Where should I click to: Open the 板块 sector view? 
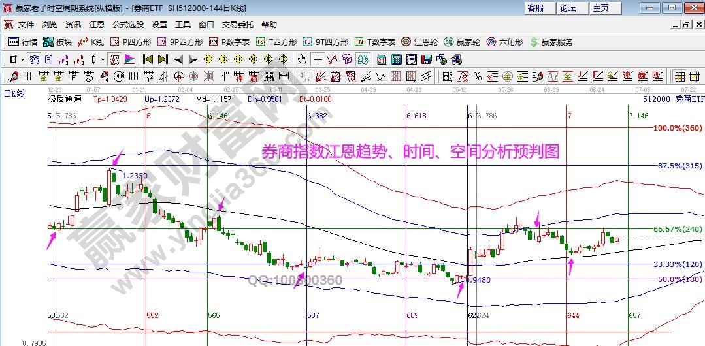pyautogui.click(x=57, y=42)
